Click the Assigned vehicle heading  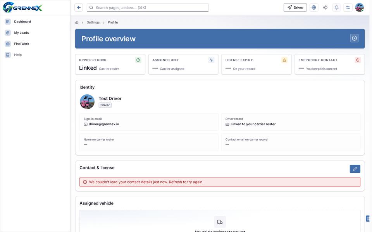96,203
